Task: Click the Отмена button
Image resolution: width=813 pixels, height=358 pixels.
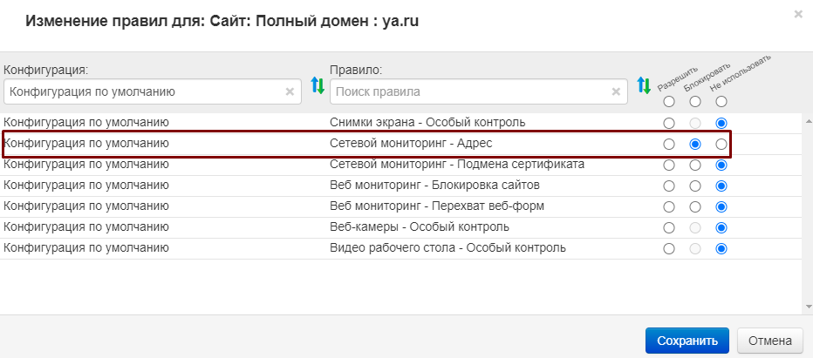Action: (x=769, y=341)
